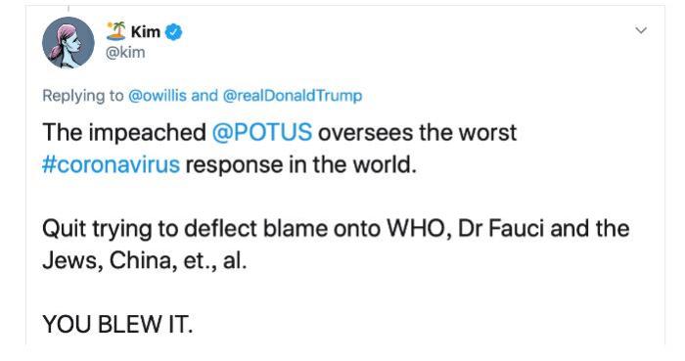Click the blue verified badge checkmark
The image size is (685, 361).
pos(174,32)
